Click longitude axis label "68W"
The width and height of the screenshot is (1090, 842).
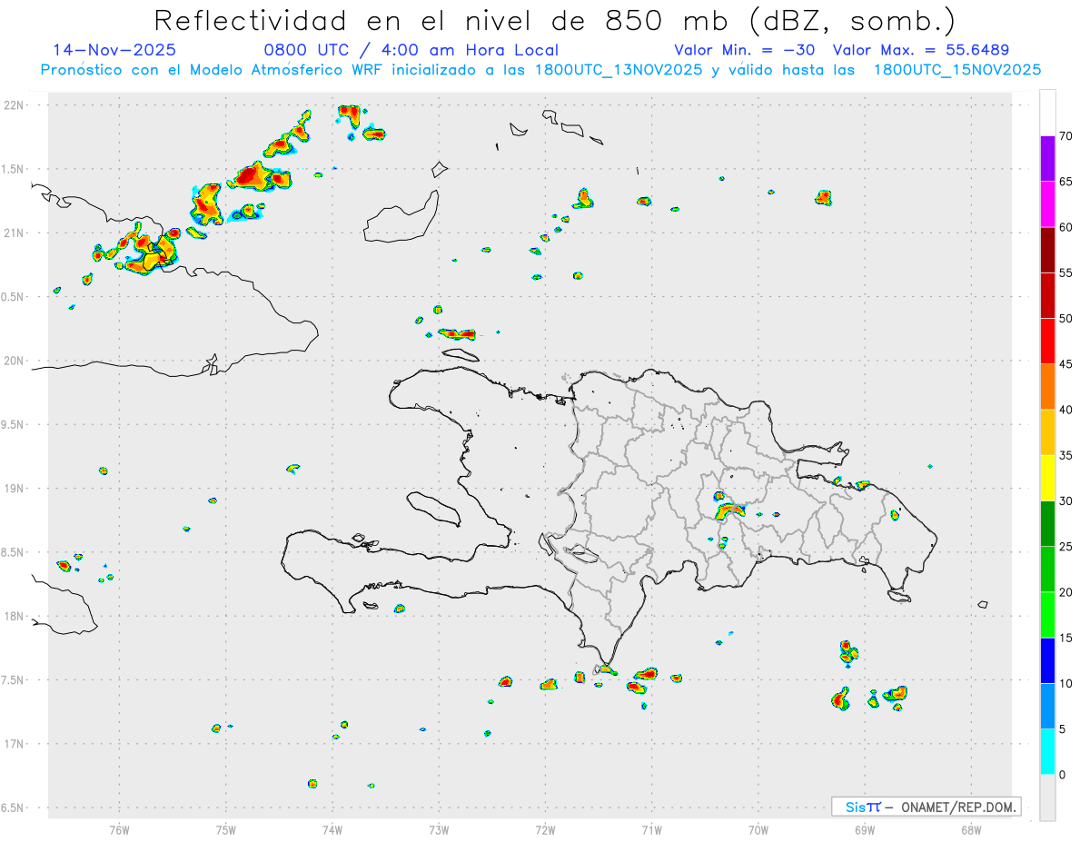971,830
